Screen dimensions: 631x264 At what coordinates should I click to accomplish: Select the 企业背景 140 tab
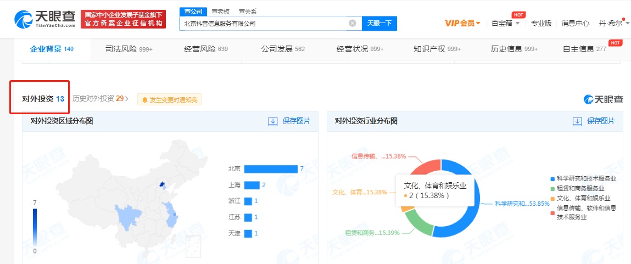[x=52, y=49]
